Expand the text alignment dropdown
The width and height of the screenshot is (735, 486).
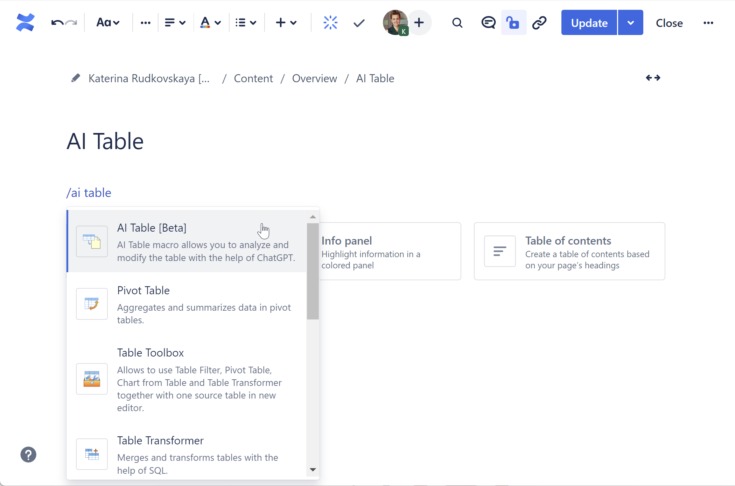click(175, 23)
